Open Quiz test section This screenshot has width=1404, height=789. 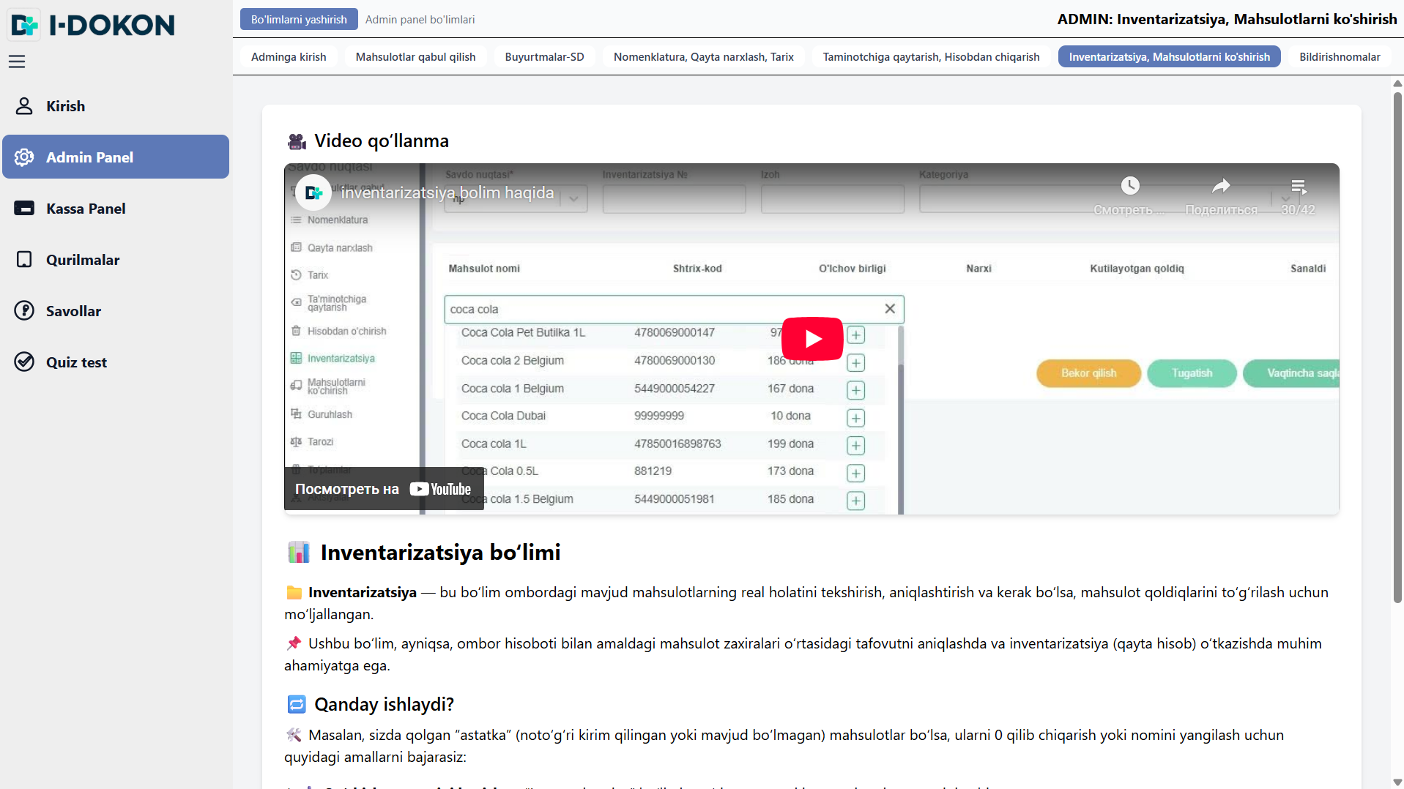76,362
